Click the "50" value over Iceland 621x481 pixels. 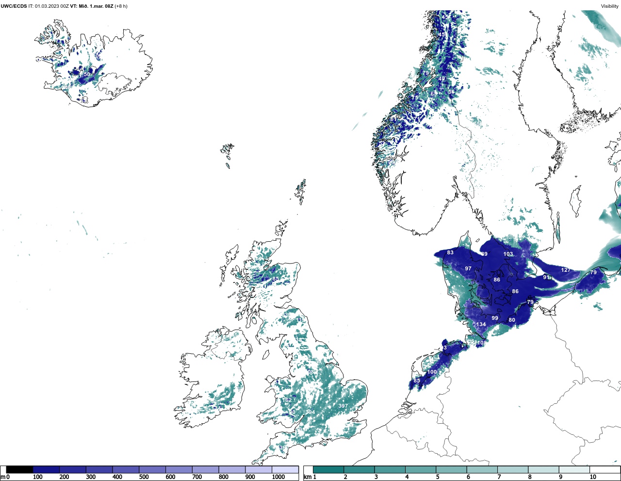(x=87, y=74)
